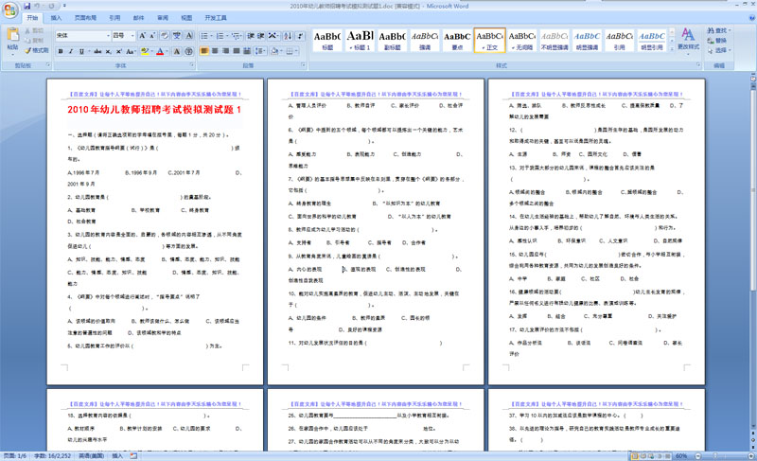Open the font dialog launcher
Image resolution: width=757 pixels, height=461 pixels.
point(192,64)
